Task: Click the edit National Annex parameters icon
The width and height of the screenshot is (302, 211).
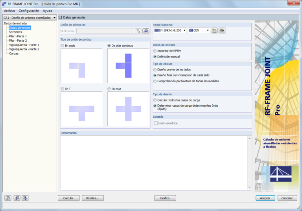Action: coord(222,30)
